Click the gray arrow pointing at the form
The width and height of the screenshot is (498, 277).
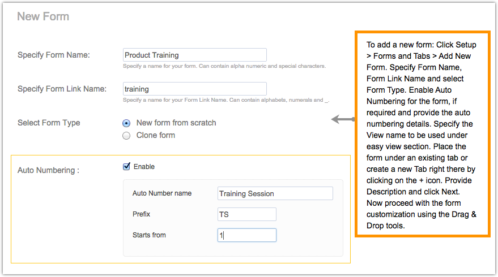point(342,119)
